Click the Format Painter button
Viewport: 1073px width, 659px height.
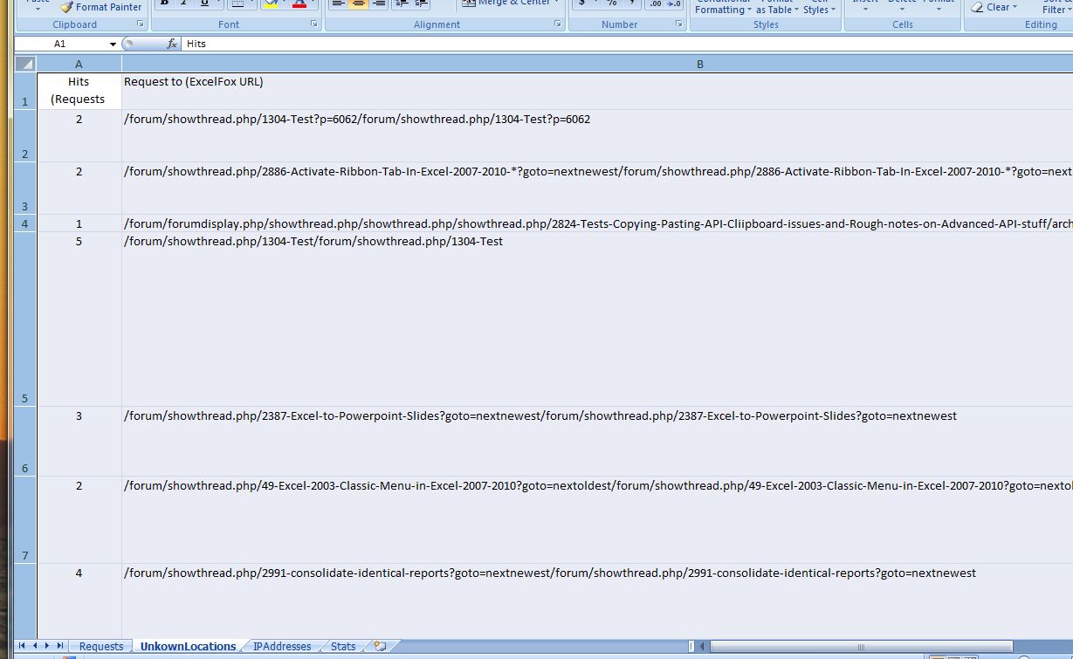(x=100, y=7)
